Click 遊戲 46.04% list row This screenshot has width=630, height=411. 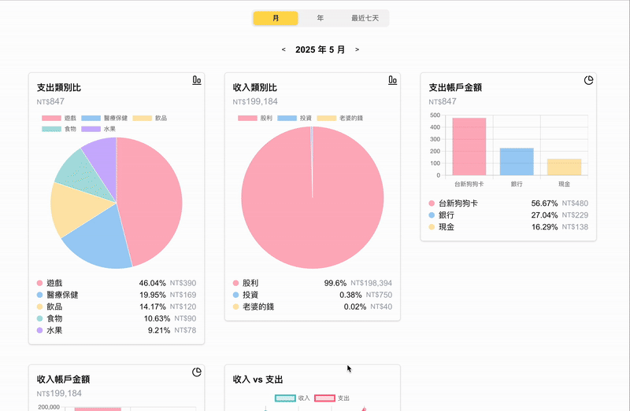pos(117,283)
